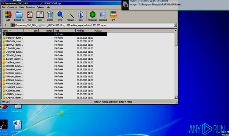This screenshot has width=229, height=136.
Task: Select the parent folder '..' row
Action: pyautogui.click(x=55, y=34)
